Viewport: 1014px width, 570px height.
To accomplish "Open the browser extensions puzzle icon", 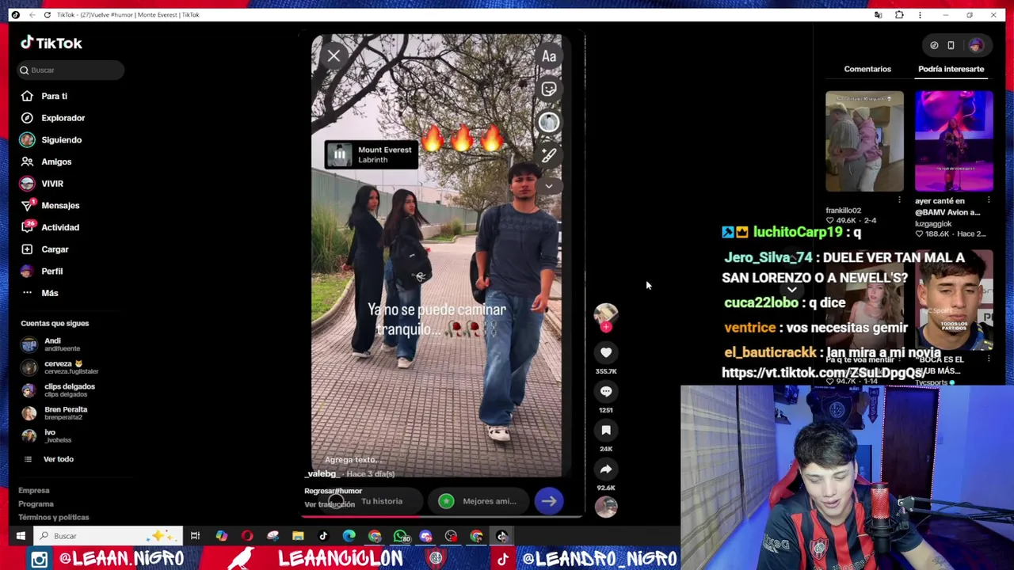I will (899, 15).
